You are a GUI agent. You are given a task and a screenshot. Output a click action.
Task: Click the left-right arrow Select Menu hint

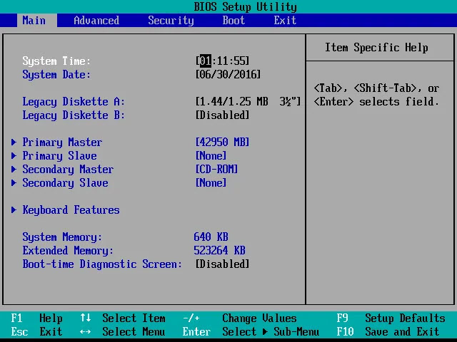coord(123,331)
